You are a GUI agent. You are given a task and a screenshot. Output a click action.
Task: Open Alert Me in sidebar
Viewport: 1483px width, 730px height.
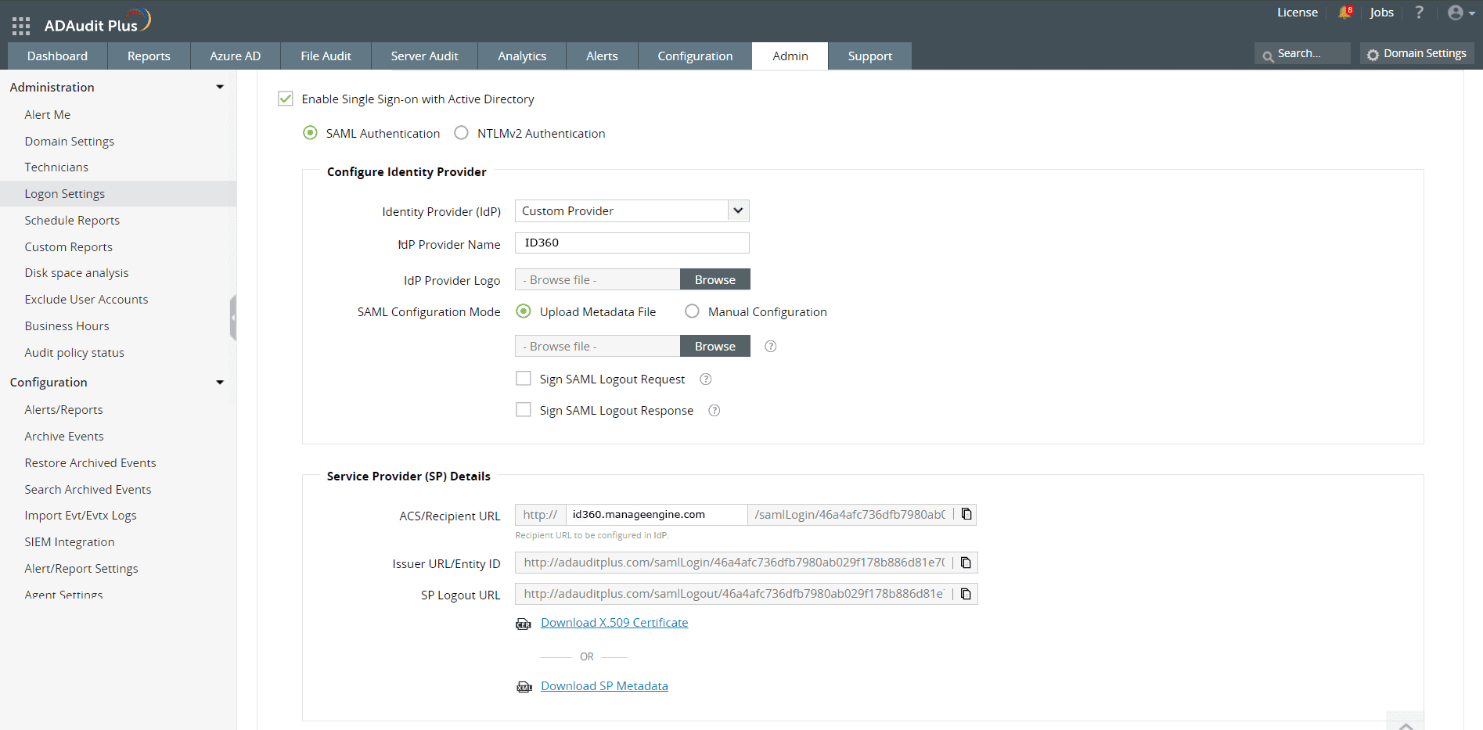48,114
